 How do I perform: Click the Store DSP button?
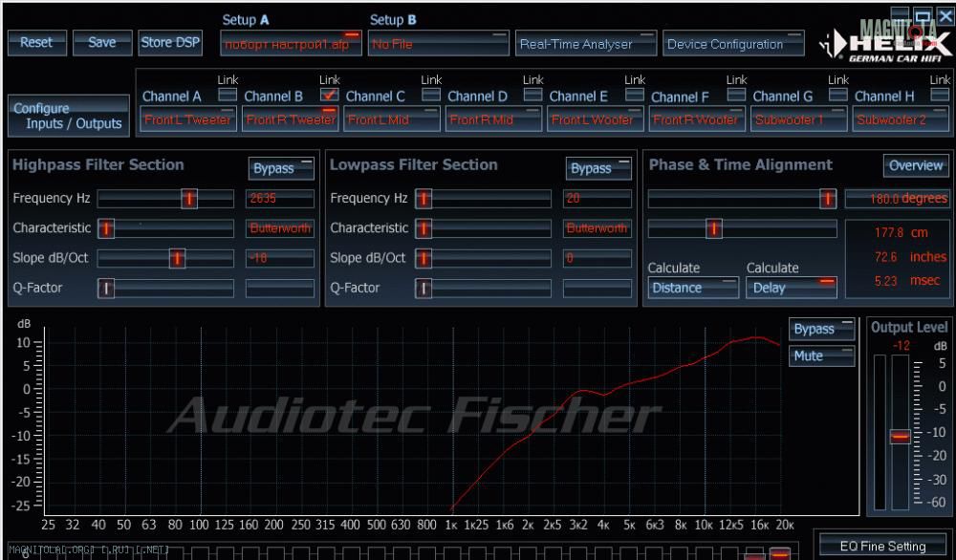(x=170, y=42)
